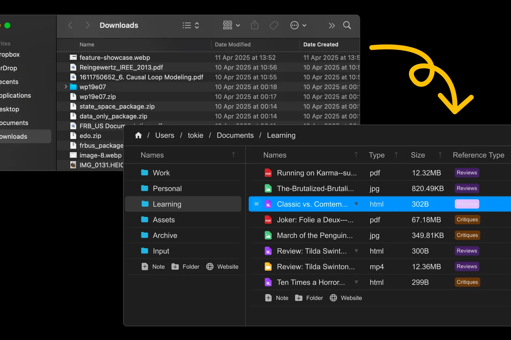Image resolution: width=511 pixels, height=340 pixels.
Task: Click the Finder back arrow
Action: (70, 25)
